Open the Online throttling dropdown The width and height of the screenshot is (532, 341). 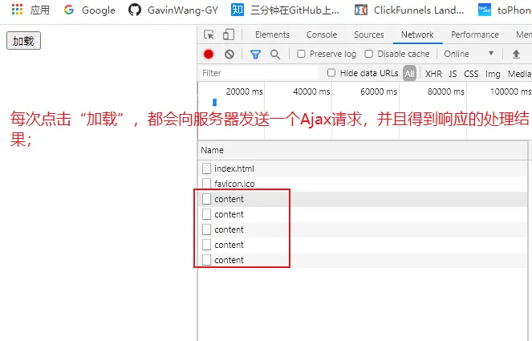click(x=469, y=54)
